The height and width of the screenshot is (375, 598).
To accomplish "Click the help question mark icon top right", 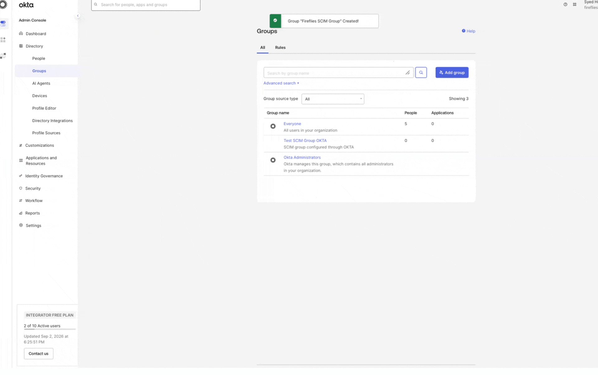I will click(565, 4).
